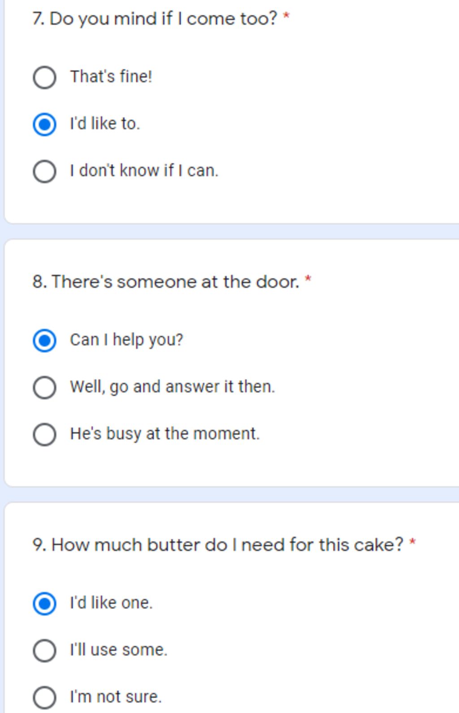Click the "He's busy at the moment." label

[165, 434]
